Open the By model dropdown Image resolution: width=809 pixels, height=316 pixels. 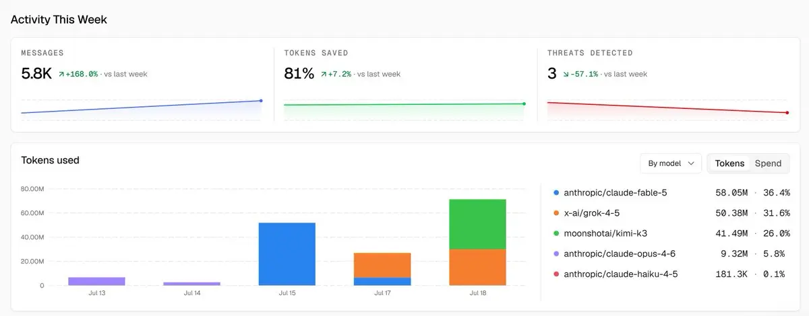[671, 163]
